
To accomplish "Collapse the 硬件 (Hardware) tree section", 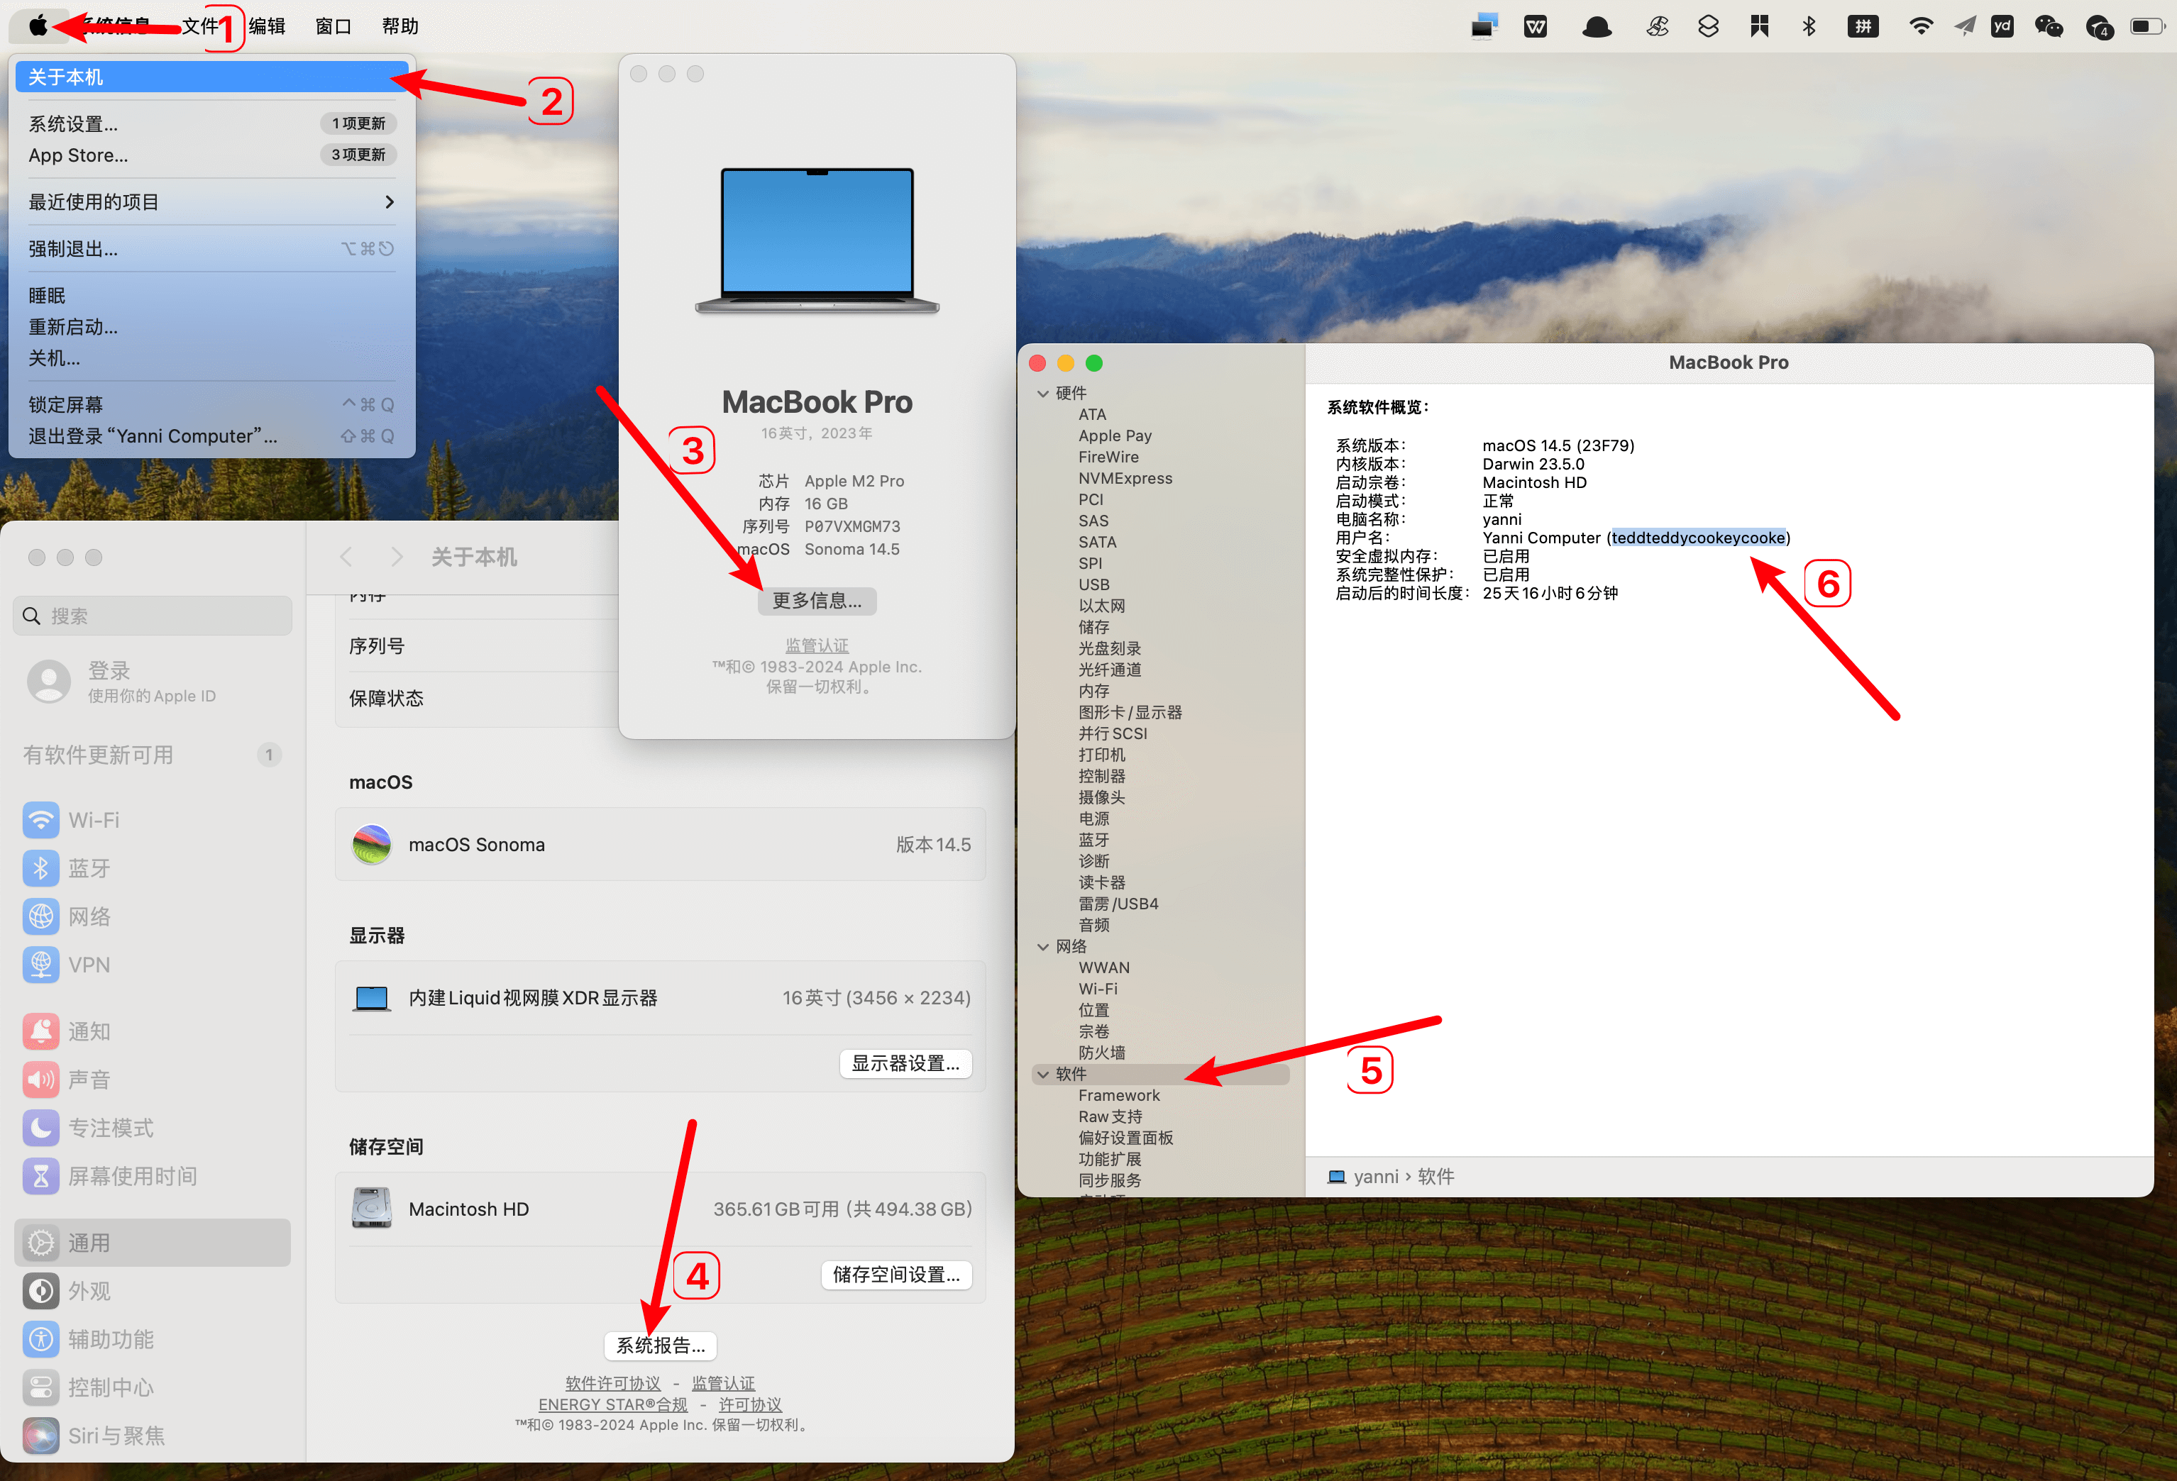I will click(1042, 393).
